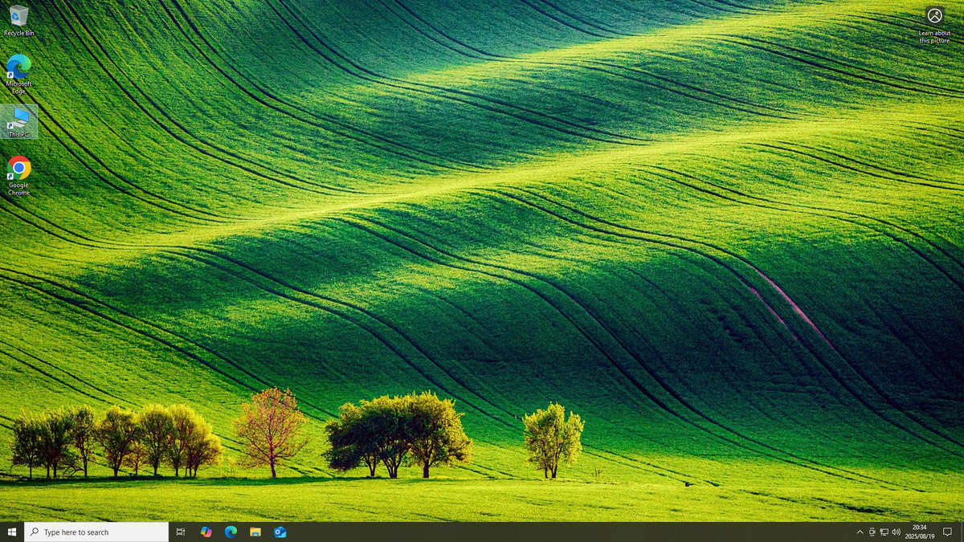Click the This PC desktop icon

(18, 121)
